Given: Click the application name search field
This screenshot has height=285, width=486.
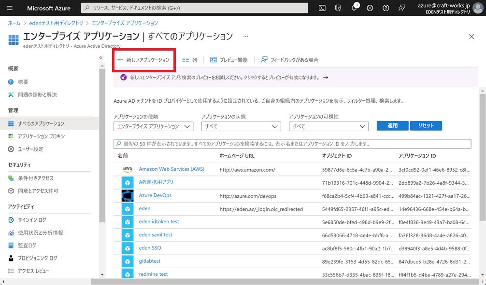Looking at the screenshot, I should pyautogui.click(x=292, y=144).
